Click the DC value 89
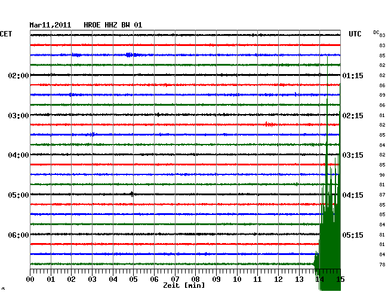The image size is (388, 295). pyautogui.click(x=382, y=95)
